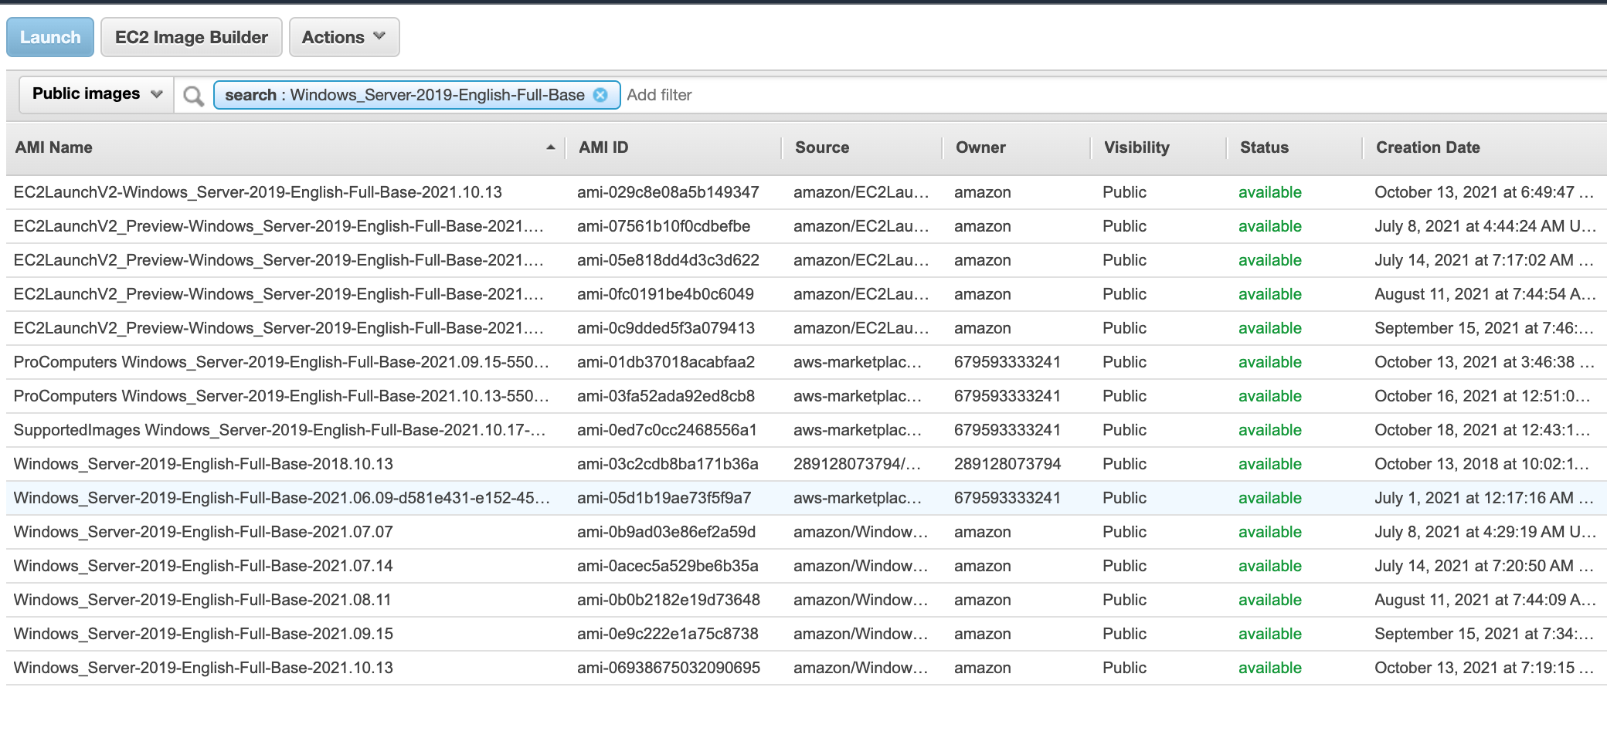Screen dimensions: 1607x755
Task: Select AMI ID ami-0e9c222e1a75c8738
Action: 668,634
